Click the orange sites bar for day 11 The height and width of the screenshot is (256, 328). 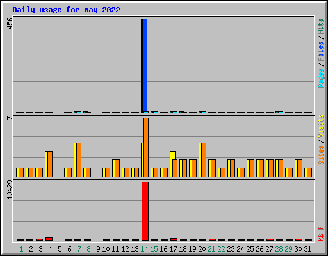(x=117, y=168)
